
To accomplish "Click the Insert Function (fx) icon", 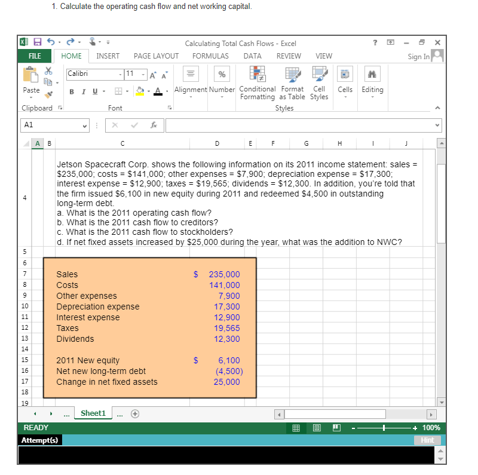I will tap(153, 125).
